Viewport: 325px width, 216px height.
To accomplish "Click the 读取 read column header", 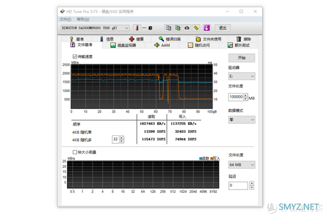I will [152, 116].
